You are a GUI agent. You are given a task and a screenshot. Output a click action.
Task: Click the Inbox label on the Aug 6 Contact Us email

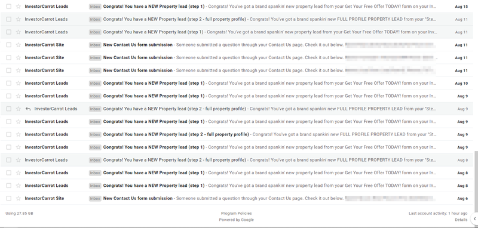coord(95,199)
